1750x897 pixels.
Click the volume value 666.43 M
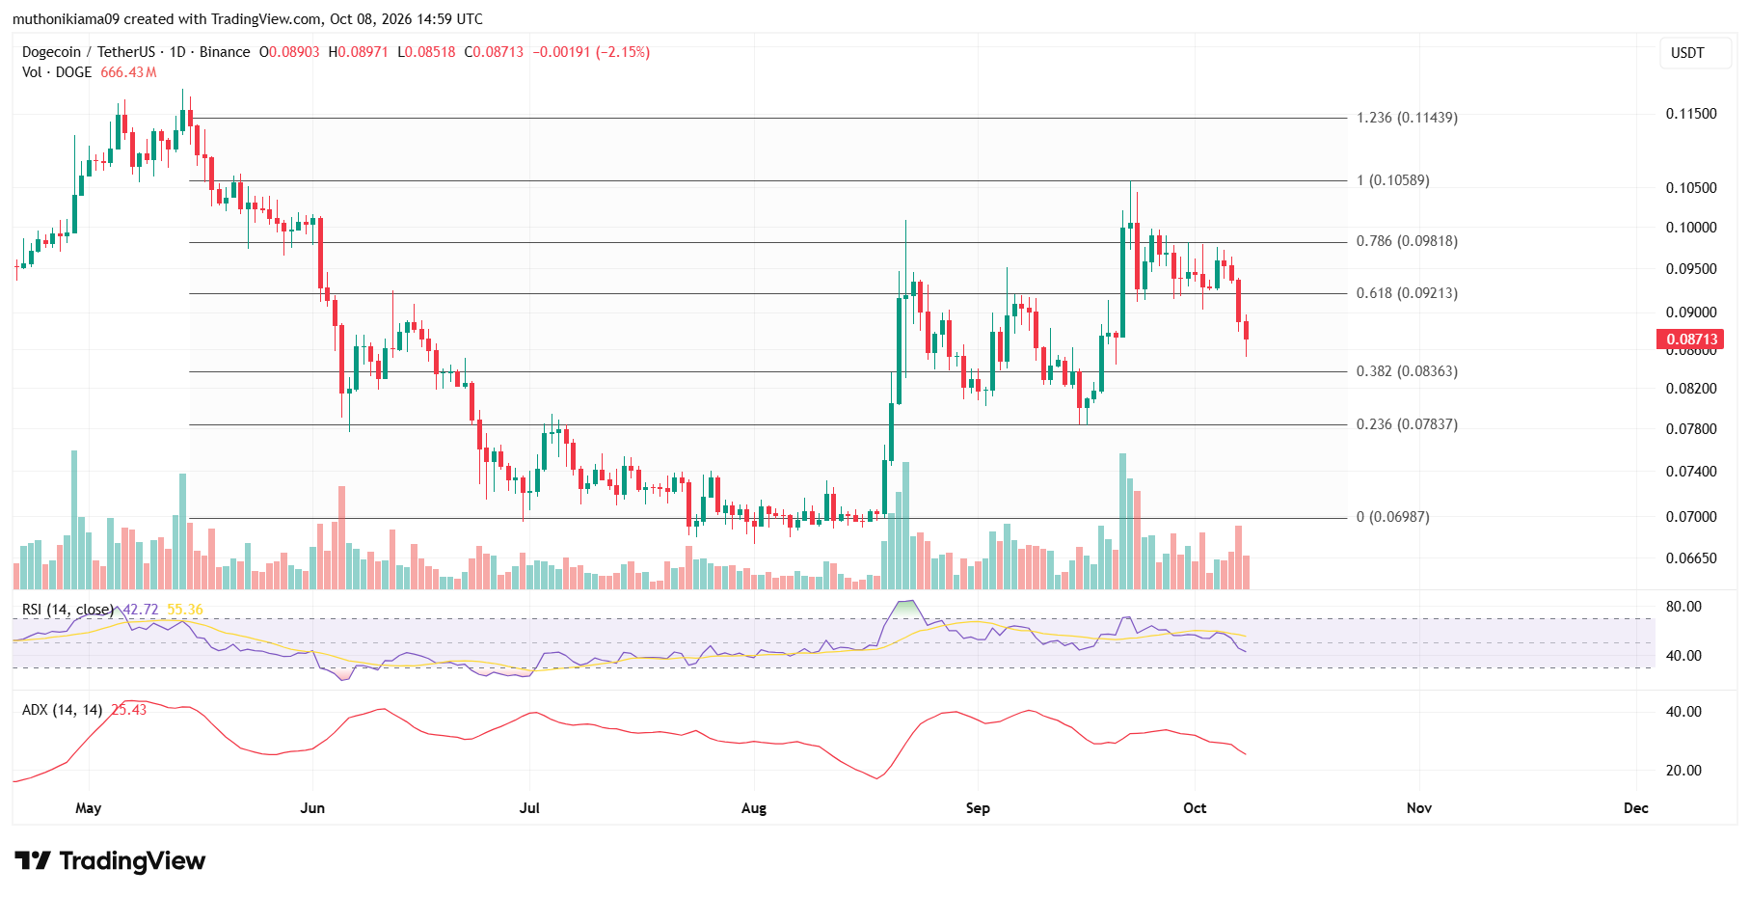click(128, 72)
